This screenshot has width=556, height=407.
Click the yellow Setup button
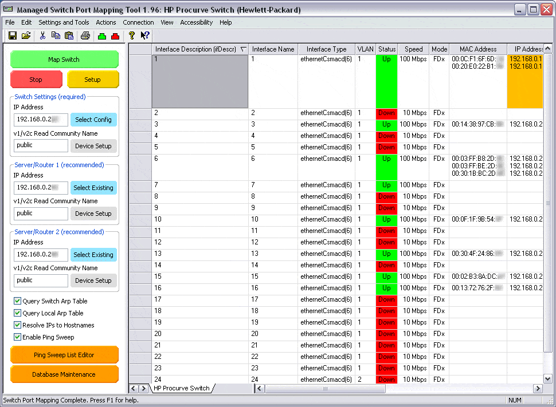[x=93, y=80]
